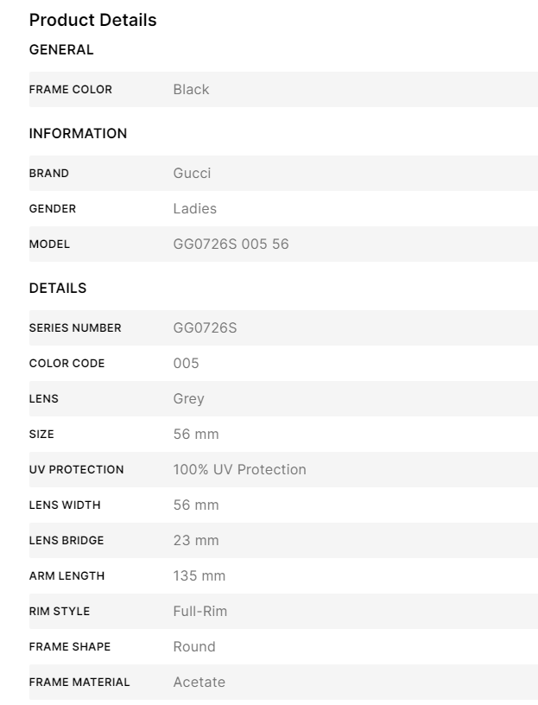Click the Product Details heading
The width and height of the screenshot is (538, 705).
tap(93, 20)
